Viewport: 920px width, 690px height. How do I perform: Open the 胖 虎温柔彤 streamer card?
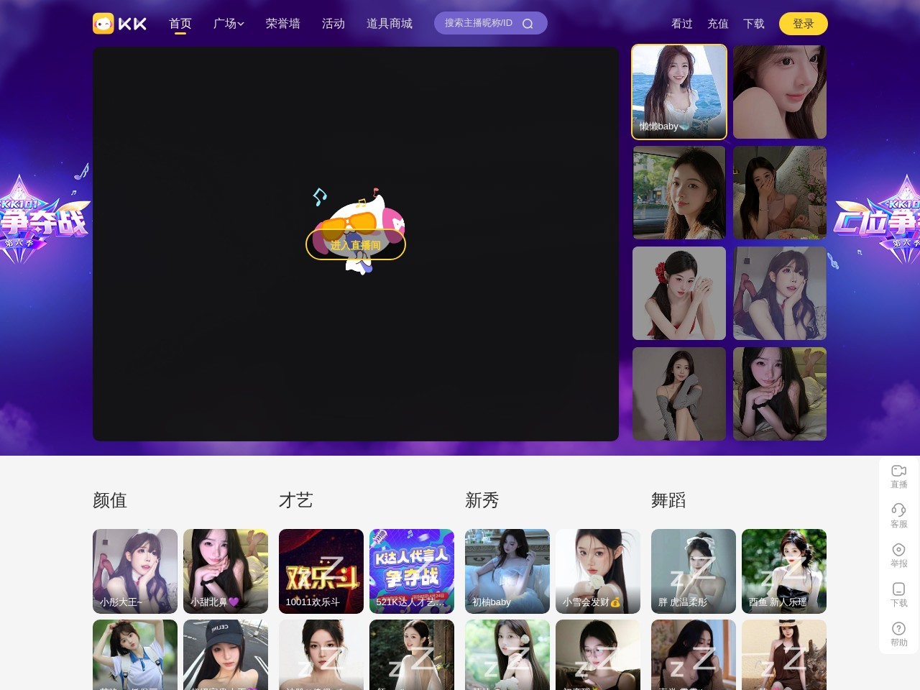click(694, 571)
